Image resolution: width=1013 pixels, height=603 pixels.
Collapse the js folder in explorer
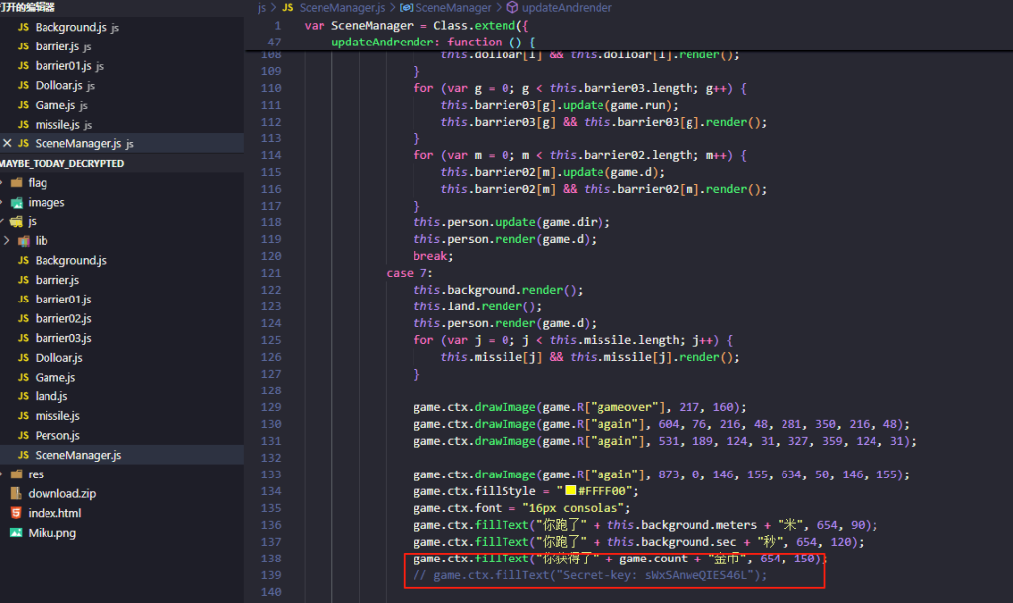tap(3, 221)
